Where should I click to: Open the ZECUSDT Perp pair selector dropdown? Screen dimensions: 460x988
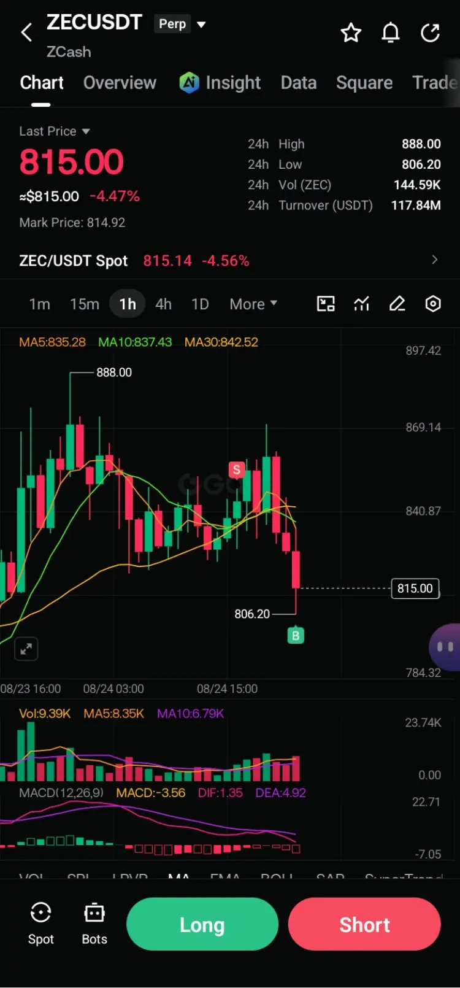point(201,25)
